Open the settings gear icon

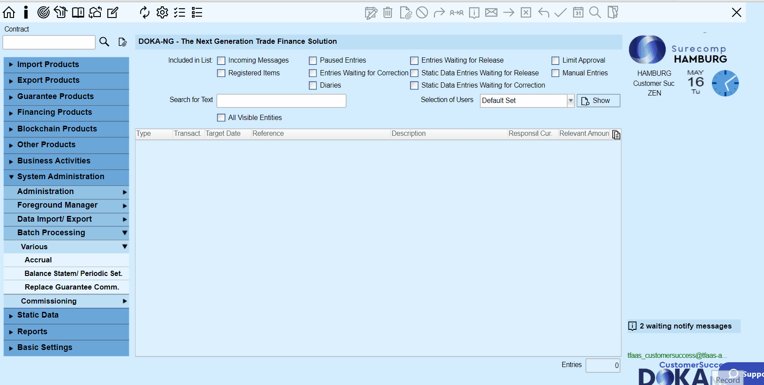[162, 12]
